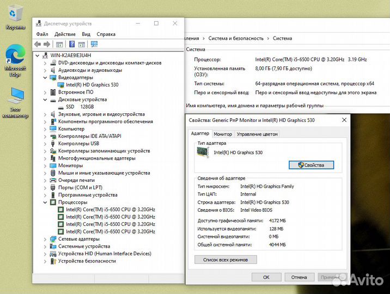Click the Встроенное ПО category icon

53,92
